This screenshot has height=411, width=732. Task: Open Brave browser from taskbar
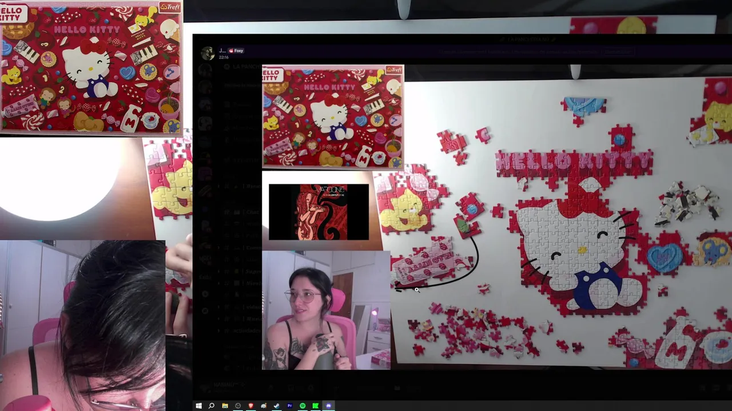tap(251, 406)
